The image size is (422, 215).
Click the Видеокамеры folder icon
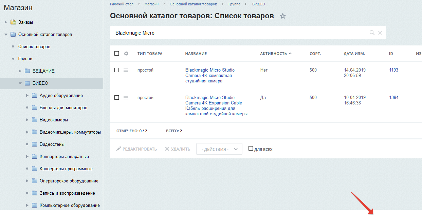(x=34, y=120)
